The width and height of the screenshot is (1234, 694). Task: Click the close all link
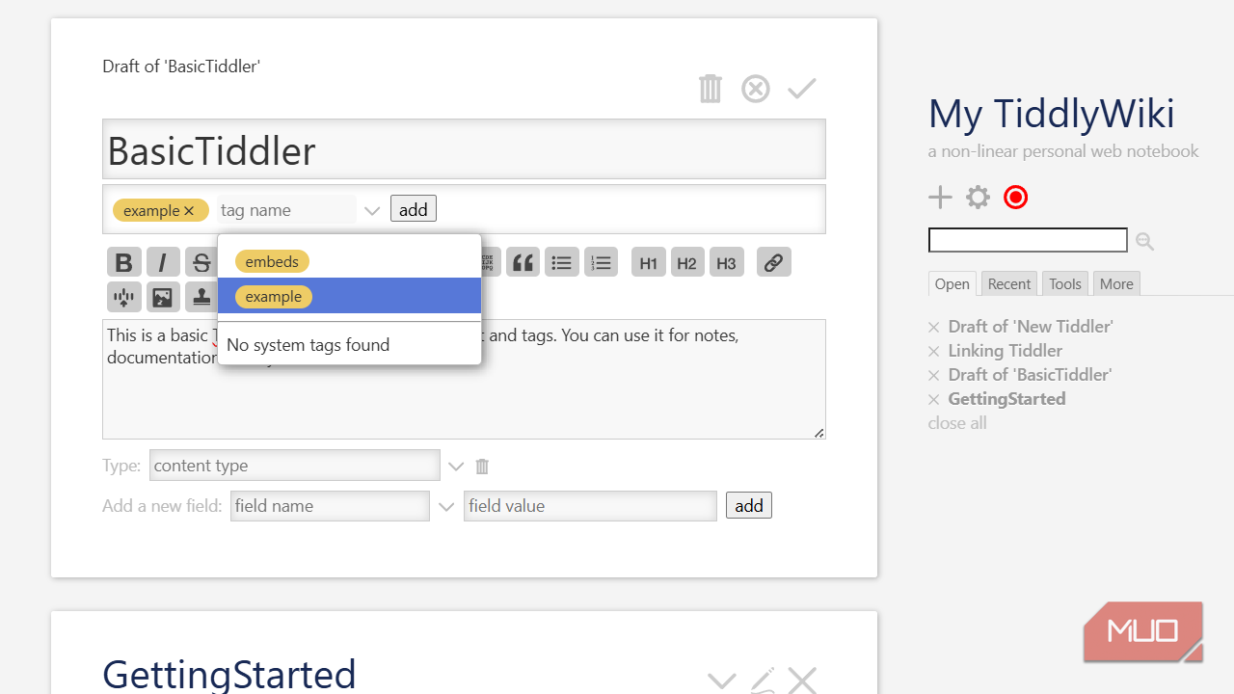(x=957, y=423)
